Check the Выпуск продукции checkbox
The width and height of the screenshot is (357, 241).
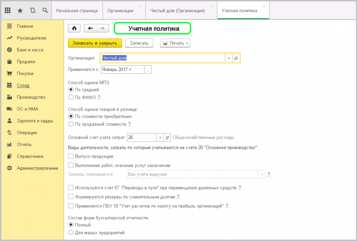pos(71,156)
